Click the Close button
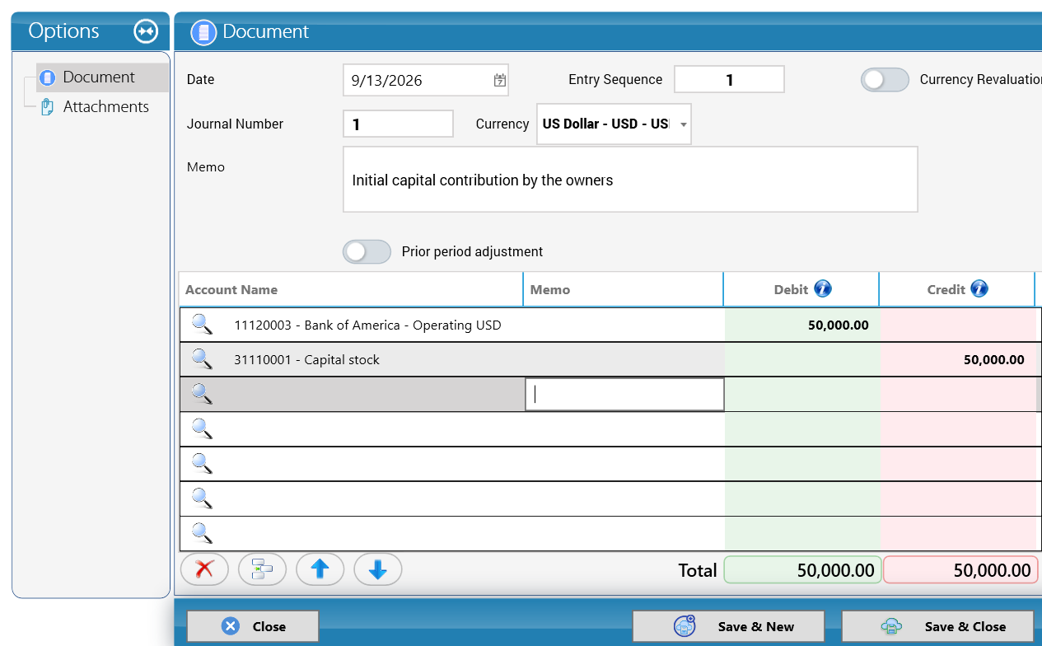Viewport: 1042px width, 646px height. 253,626
